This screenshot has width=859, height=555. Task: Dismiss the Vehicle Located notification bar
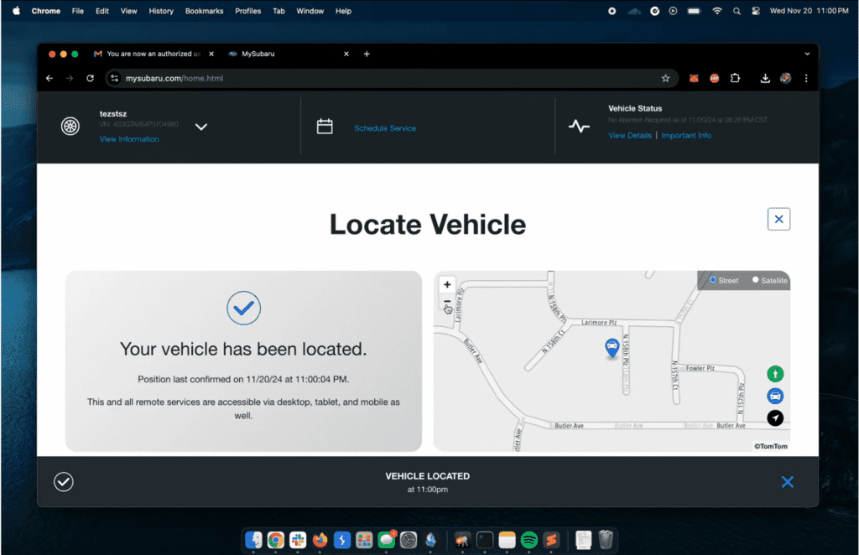(x=787, y=482)
